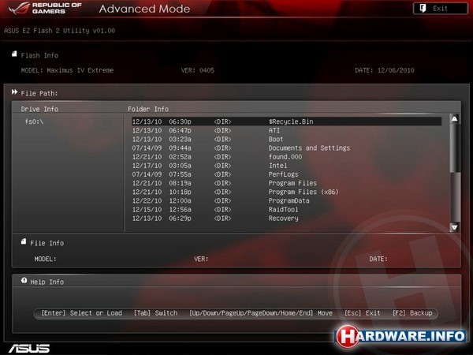Click the ASUS EZ Flash 2 Utility title

(x=59, y=31)
